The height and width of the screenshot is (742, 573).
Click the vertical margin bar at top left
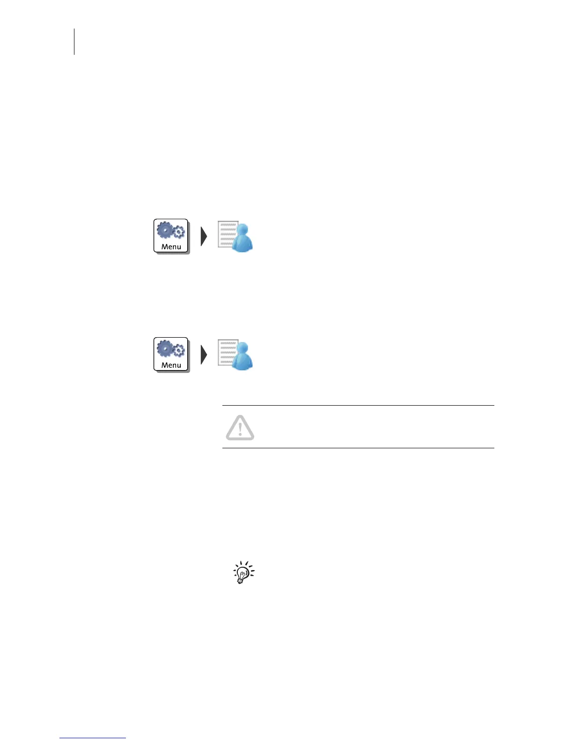pyautogui.click(x=74, y=42)
